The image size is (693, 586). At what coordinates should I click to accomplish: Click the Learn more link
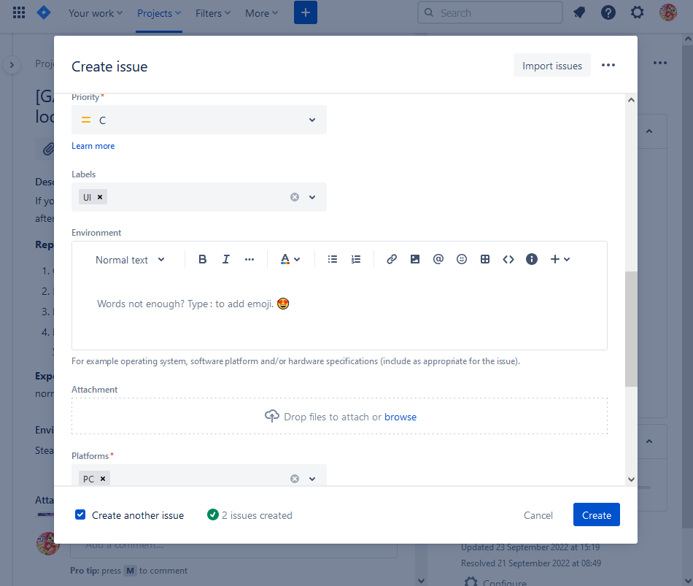[x=93, y=146]
